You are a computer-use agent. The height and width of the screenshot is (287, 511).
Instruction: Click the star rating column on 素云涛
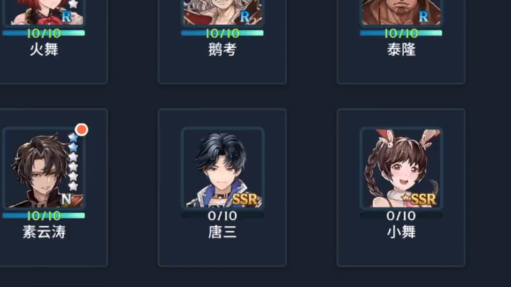point(73,162)
